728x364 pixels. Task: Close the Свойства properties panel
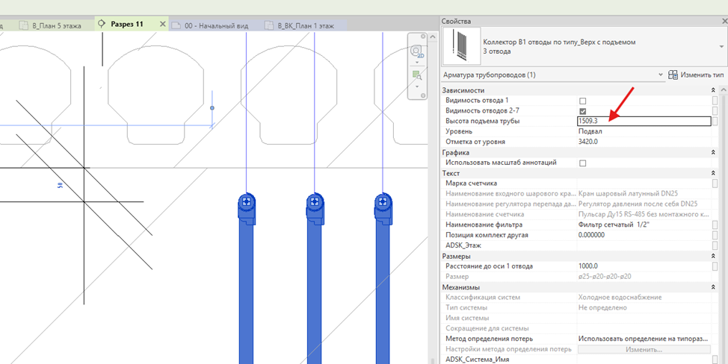coord(724,22)
